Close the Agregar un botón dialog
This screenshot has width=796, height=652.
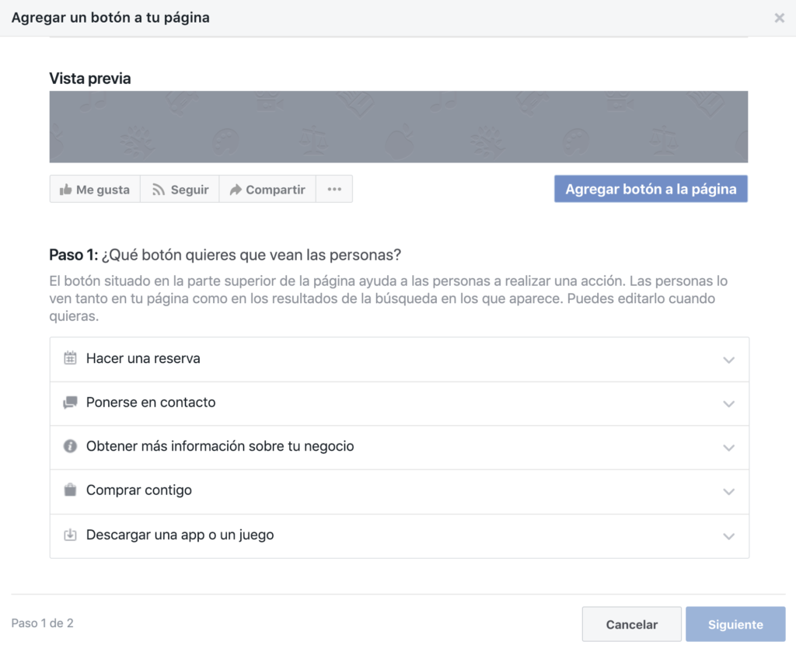[x=779, y=18]
